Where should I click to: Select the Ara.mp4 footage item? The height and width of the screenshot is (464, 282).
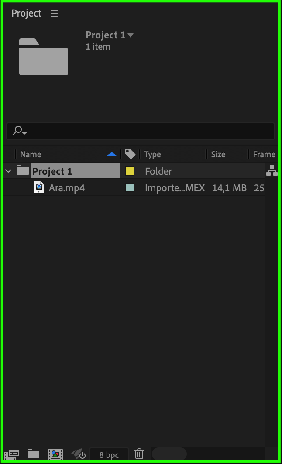coord(67,188)
